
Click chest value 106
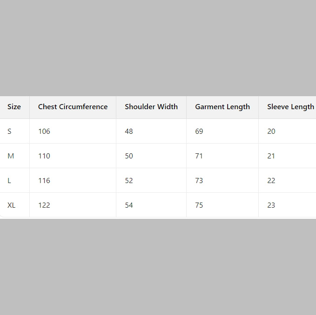[44, 131]
